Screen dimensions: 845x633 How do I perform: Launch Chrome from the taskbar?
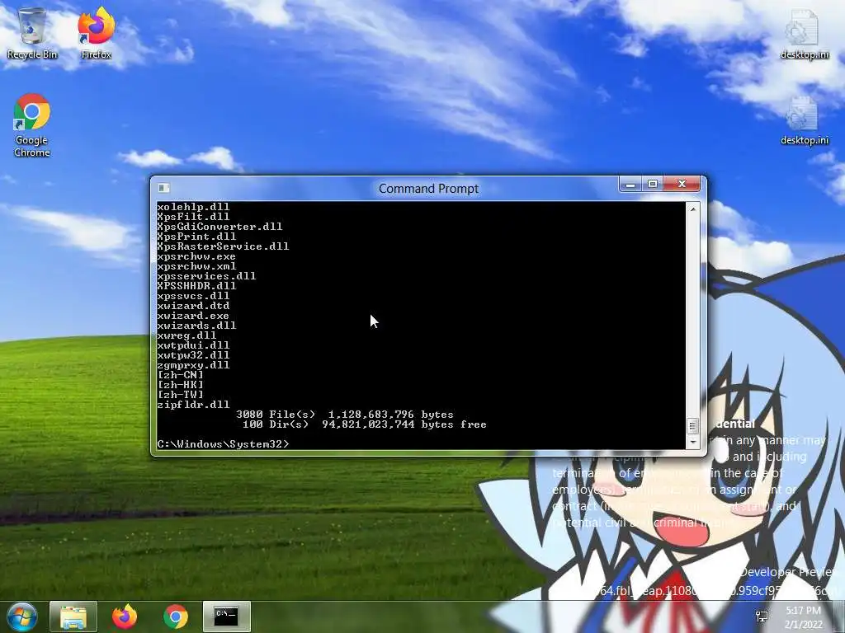pos(176,617)
